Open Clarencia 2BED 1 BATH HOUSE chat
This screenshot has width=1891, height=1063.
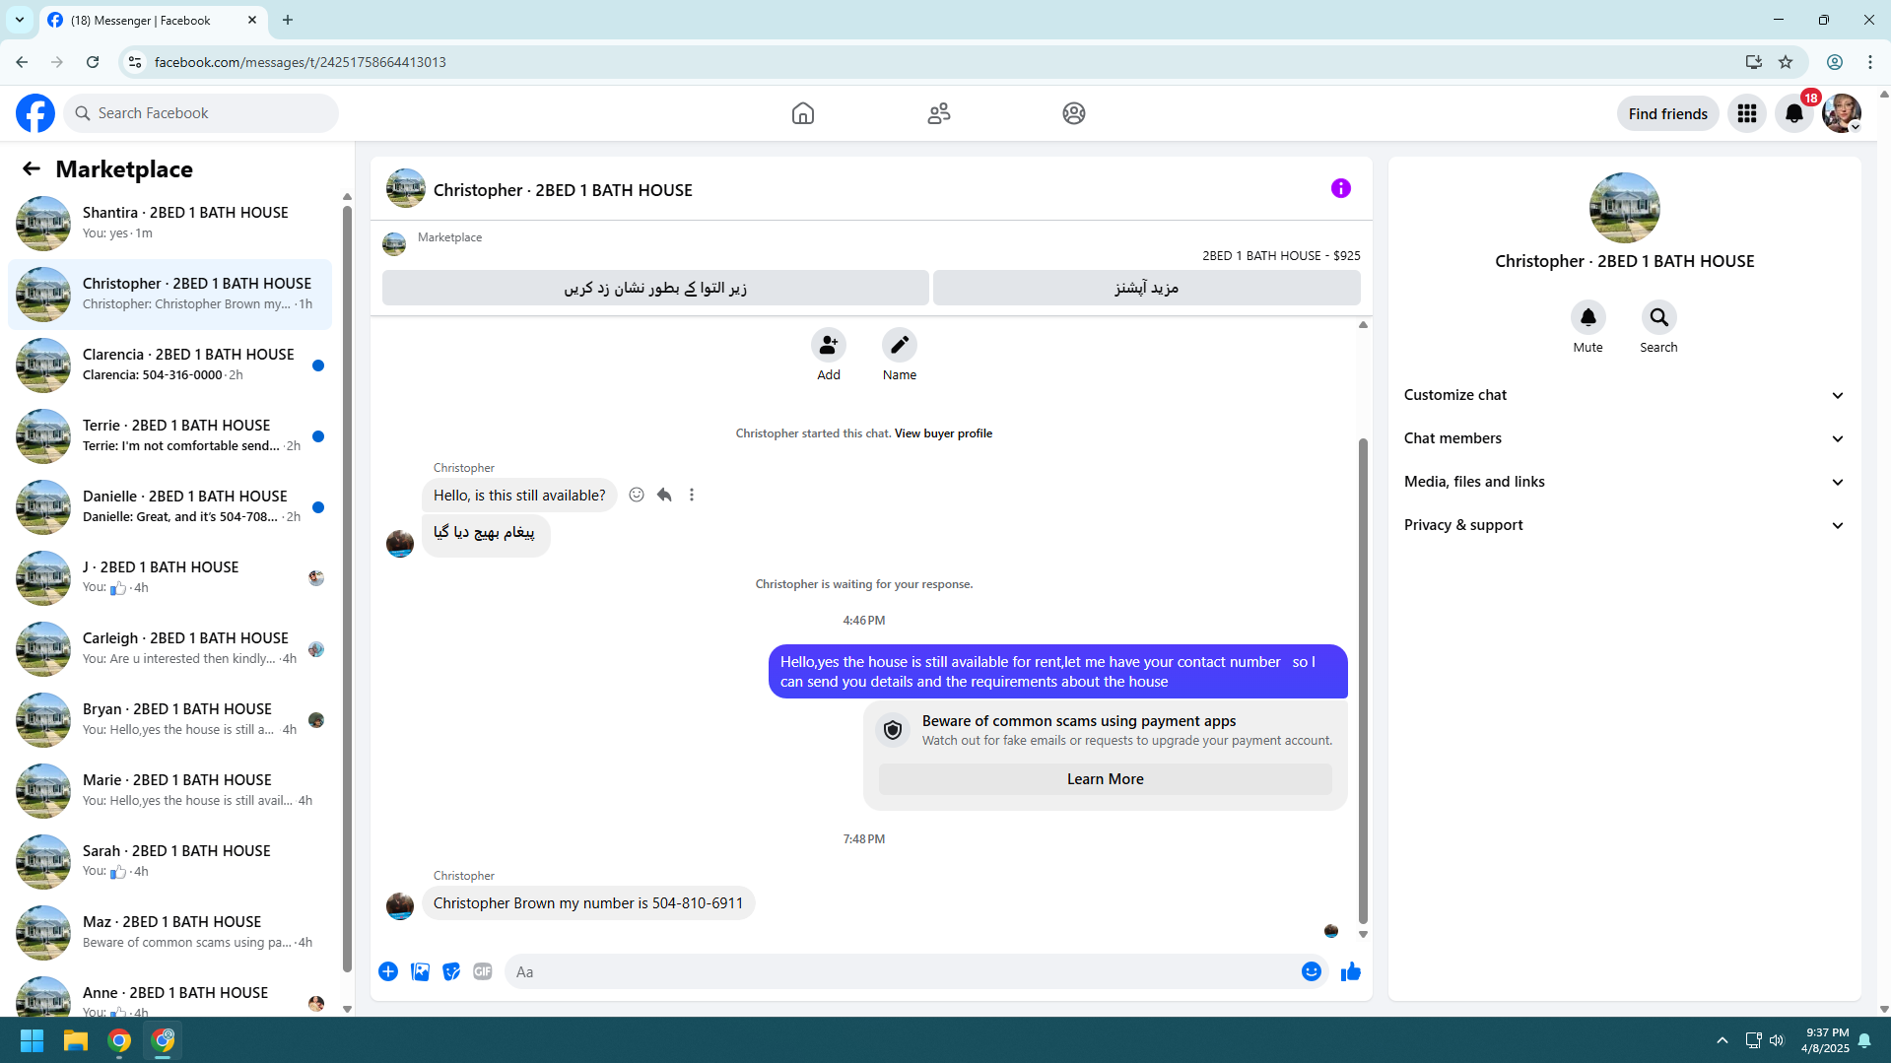tap(169, 365)
